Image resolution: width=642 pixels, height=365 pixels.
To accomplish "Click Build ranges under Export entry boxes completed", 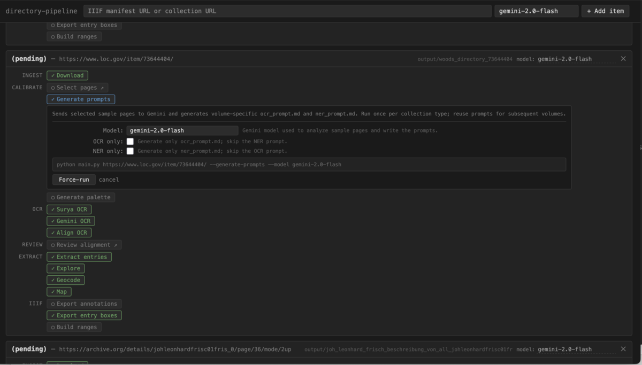I will [x=74, y=327].
